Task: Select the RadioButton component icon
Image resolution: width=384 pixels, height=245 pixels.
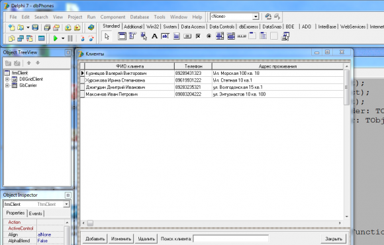Action: 209,36
